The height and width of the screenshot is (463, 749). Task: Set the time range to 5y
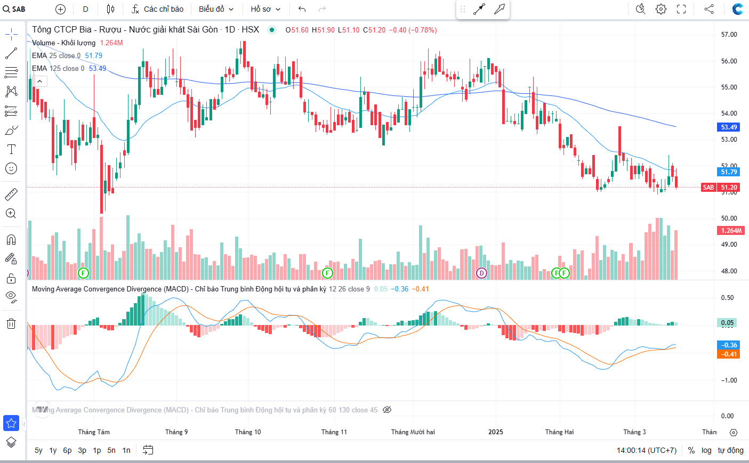(x=38, y=450)
